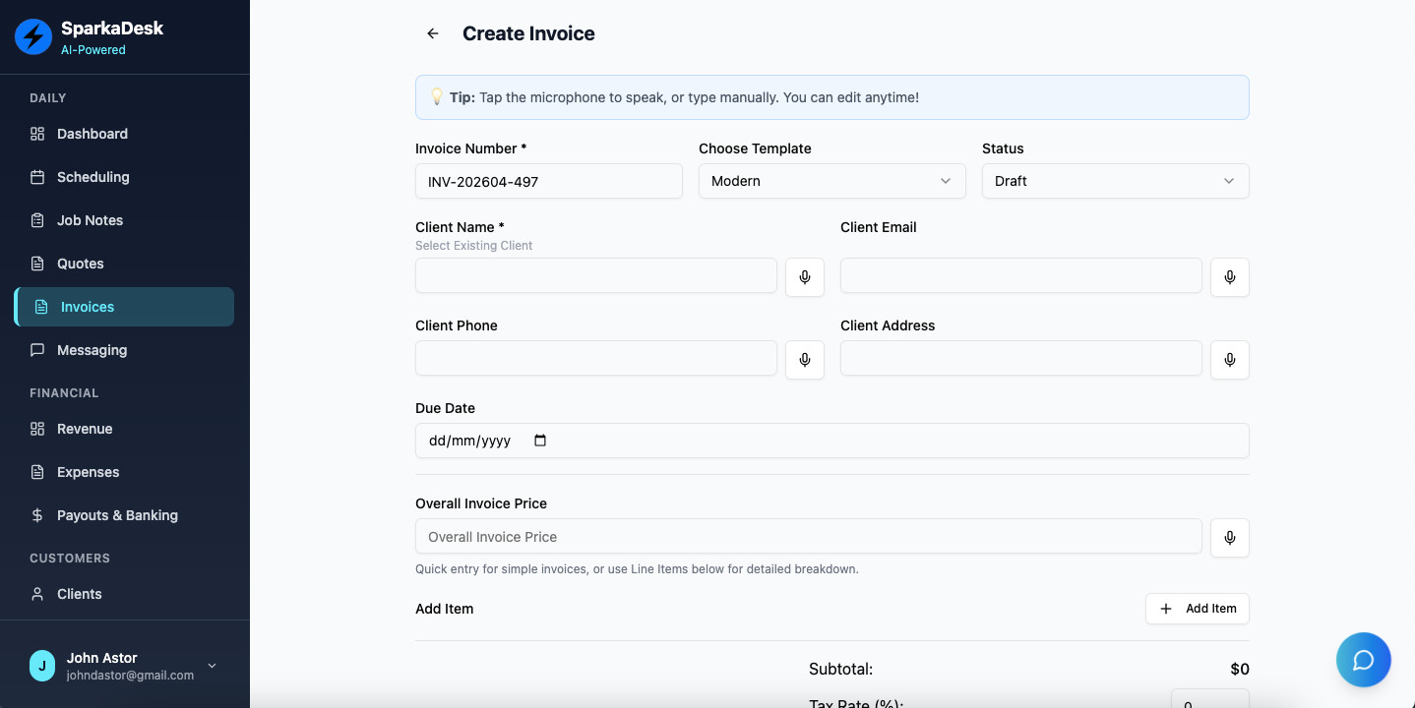Viewport: 1415px width, 708px height.
Task: Open Expenses in the sidebar
Action: click(124, 472)
